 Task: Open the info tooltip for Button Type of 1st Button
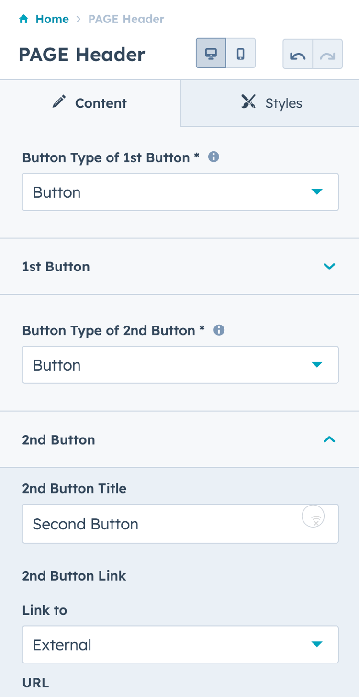(214, 157)
